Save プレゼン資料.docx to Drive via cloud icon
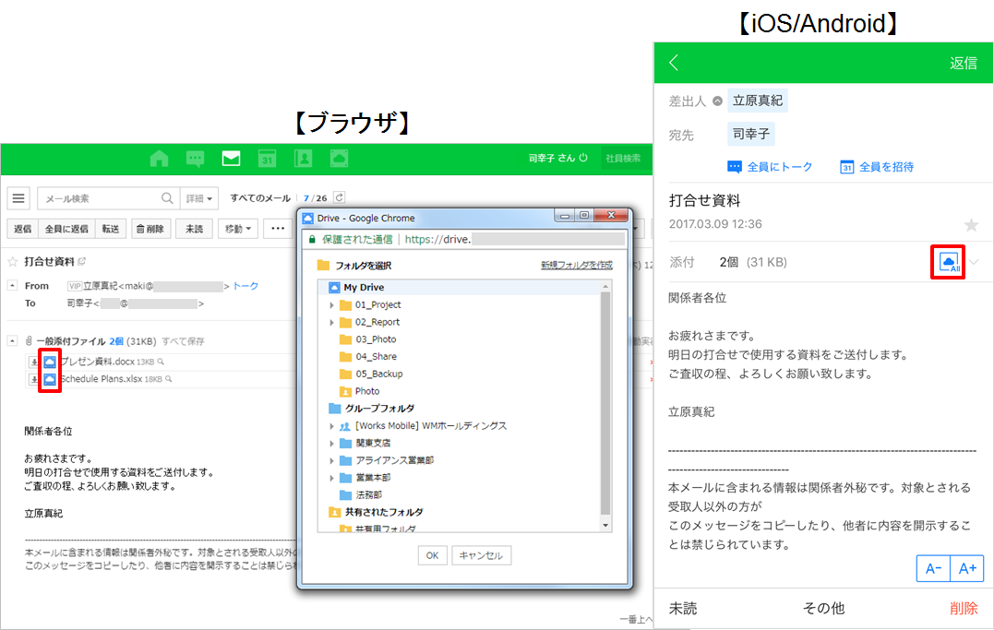Screen dimensions: 994x630 click(50, 363)
